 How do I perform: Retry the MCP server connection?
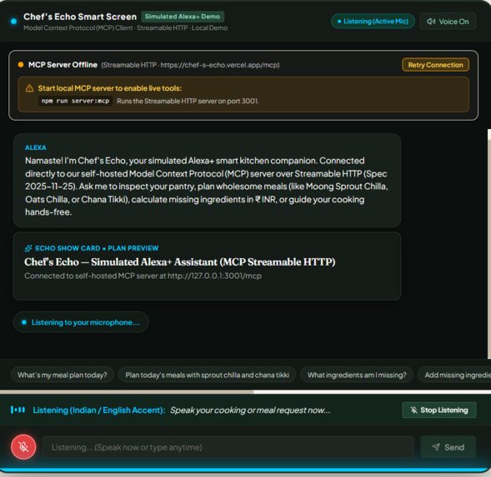(435, 65)
